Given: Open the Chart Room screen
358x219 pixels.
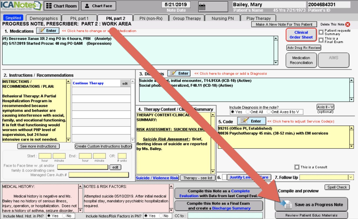Looking at the screenshot, I should (61, 6).
